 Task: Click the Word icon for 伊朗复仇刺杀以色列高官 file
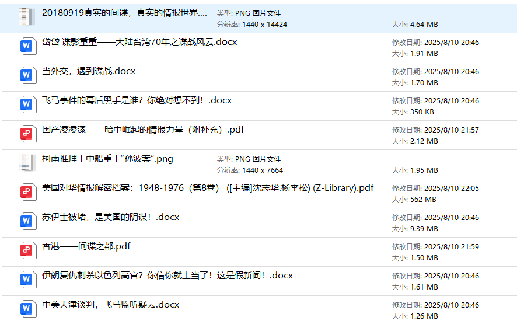click(28, 280)
